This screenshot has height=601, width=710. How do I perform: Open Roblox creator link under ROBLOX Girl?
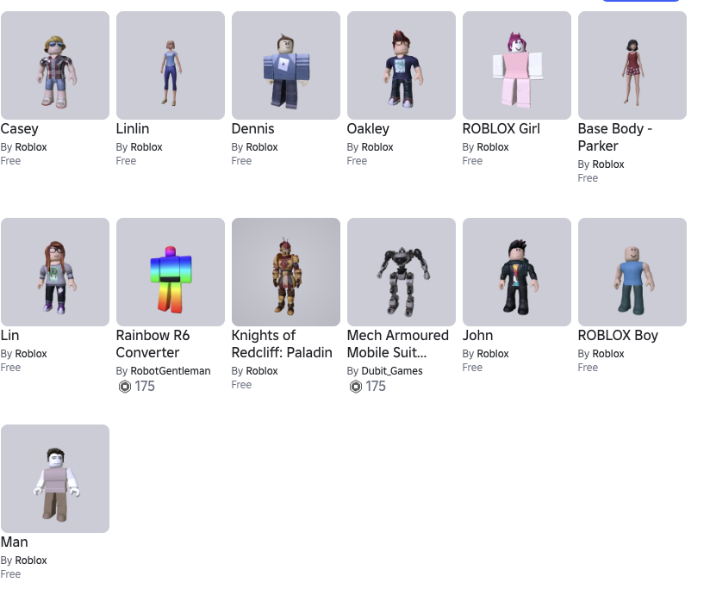[493, 147]
